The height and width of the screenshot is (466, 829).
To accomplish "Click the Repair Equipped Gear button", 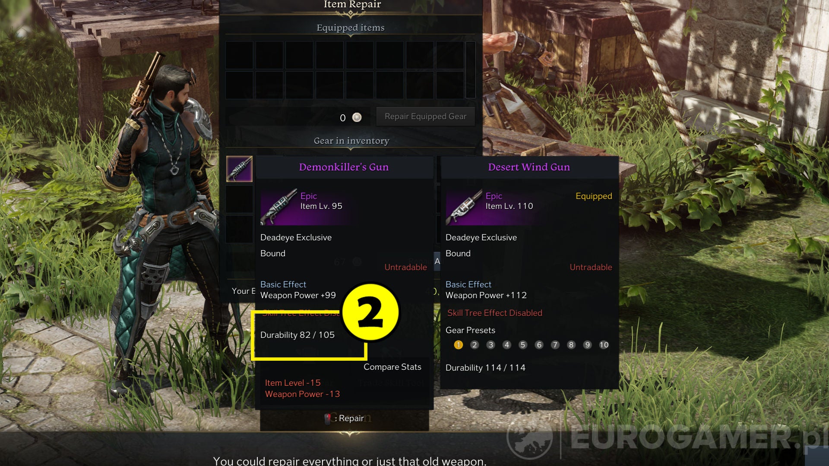I will (425, 116).
